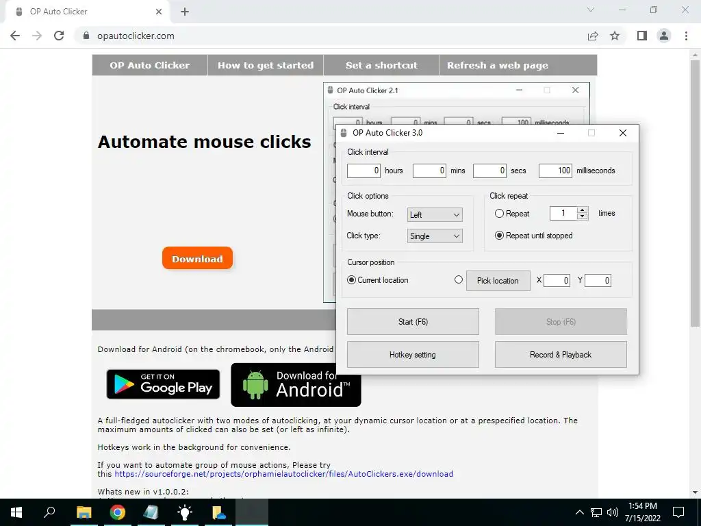Open the sourceforge AutoClickers.exe download link
This screenshot has width=701, height=526.
click(284, 474)
